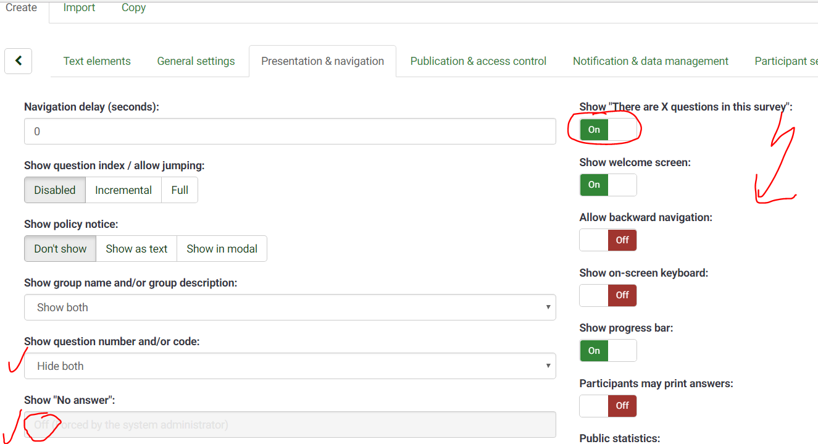
Task: Toggle the Show progress bar switch
Action: point(607,351)
